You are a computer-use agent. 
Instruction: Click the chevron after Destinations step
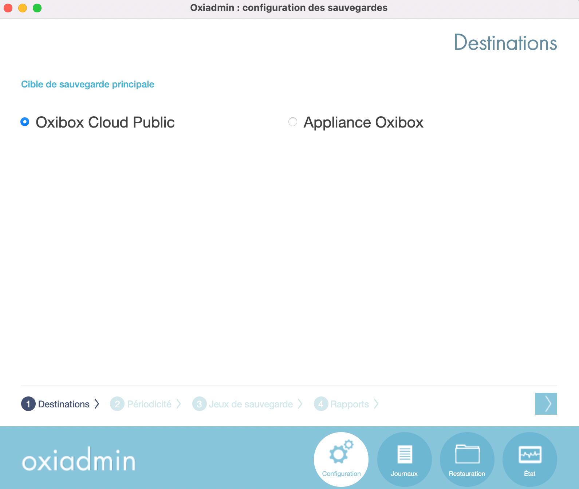97,404
